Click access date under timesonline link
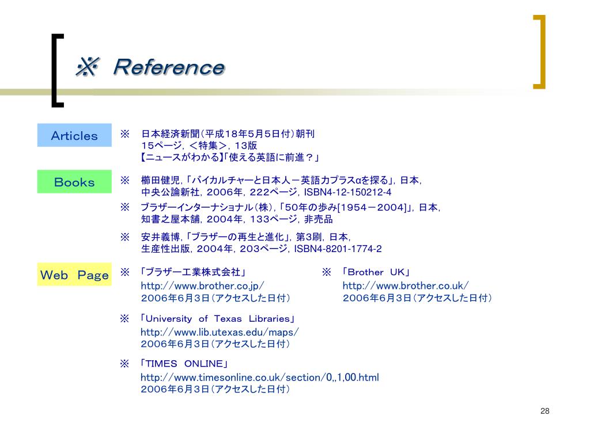590x442 pixels. [215, 390]
